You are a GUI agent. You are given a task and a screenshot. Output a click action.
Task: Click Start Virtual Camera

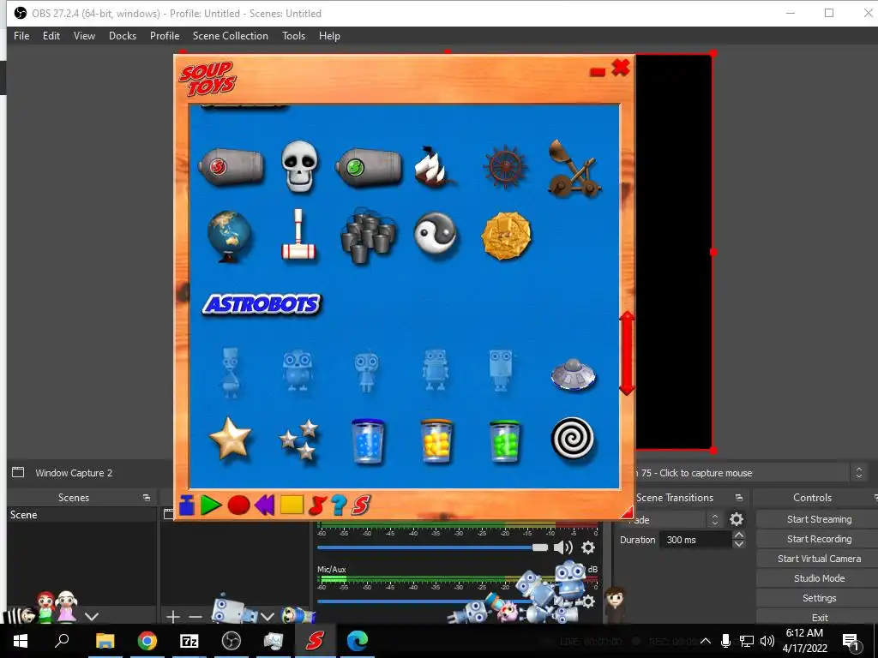[x=819, y=559]
